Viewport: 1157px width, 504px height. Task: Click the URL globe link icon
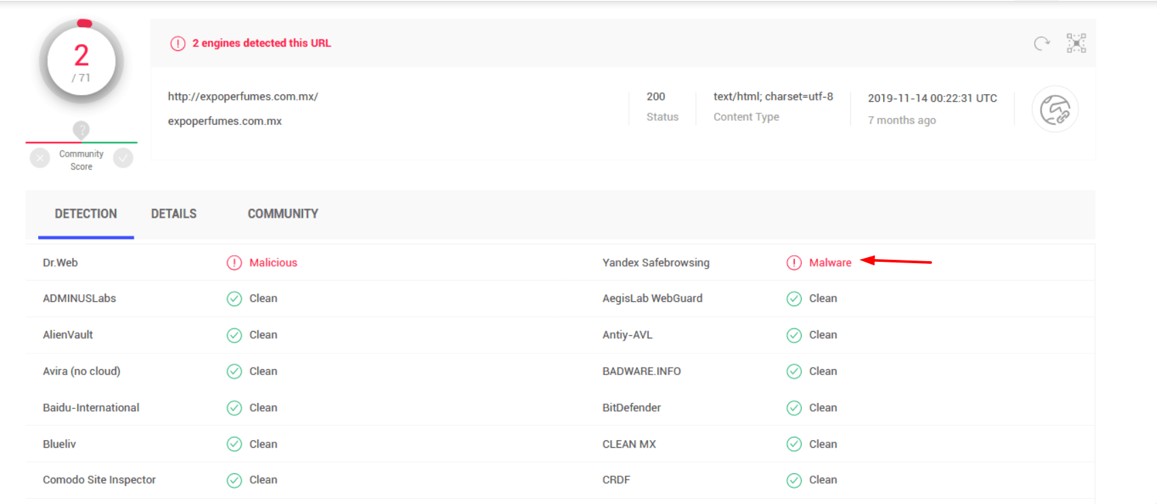[1055, 109]
